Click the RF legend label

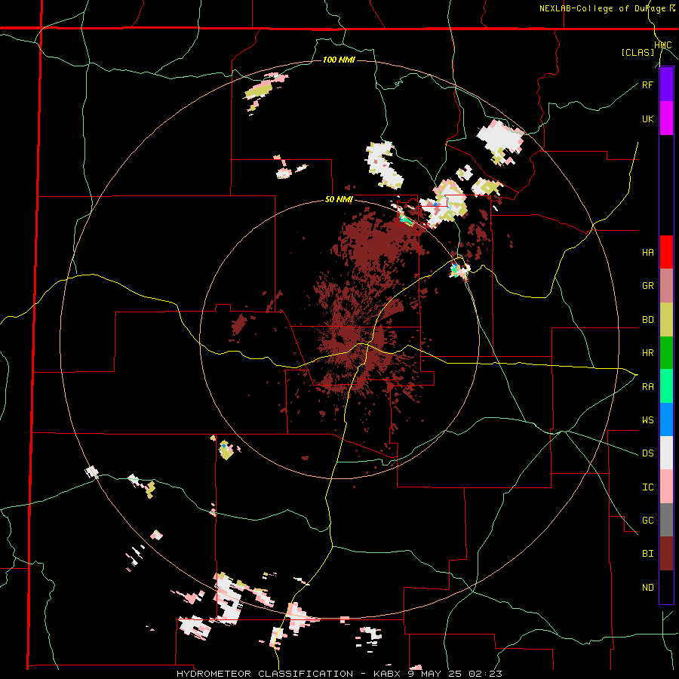click(x=647, y=84)
